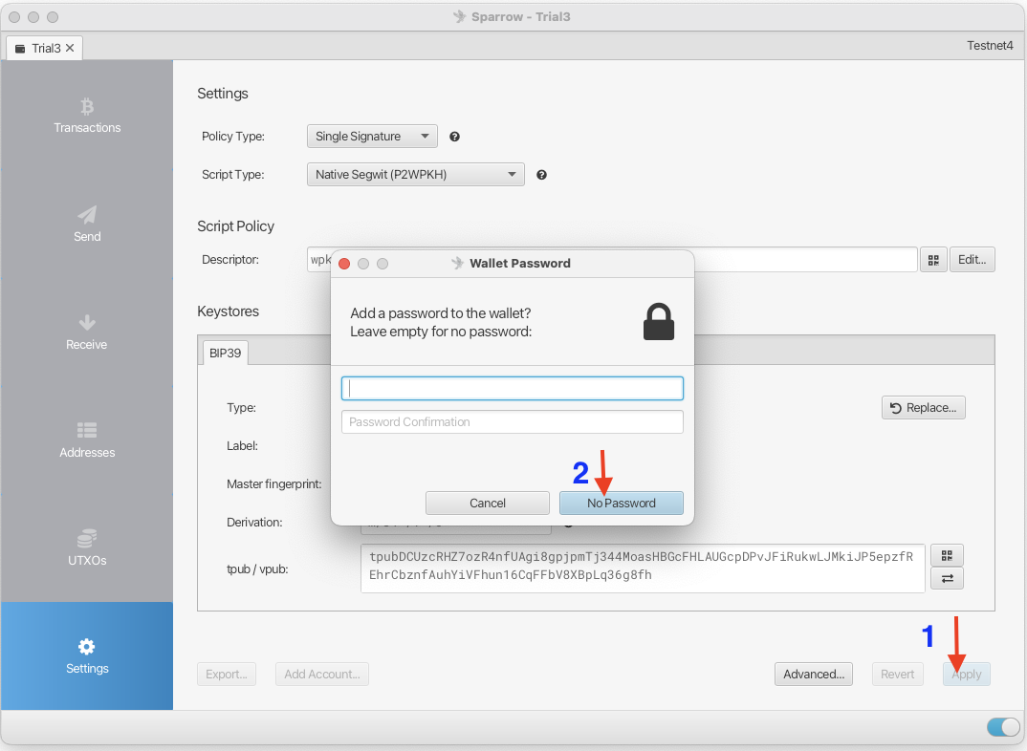Focus the wallet password input field
This screenshot has width=1027, height=751.
coord(513,388)
